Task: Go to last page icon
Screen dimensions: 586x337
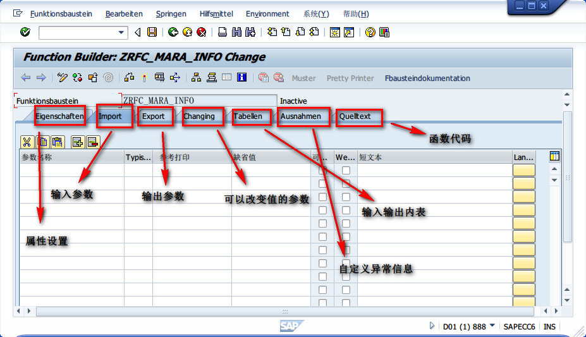Action: pos(314,32)
